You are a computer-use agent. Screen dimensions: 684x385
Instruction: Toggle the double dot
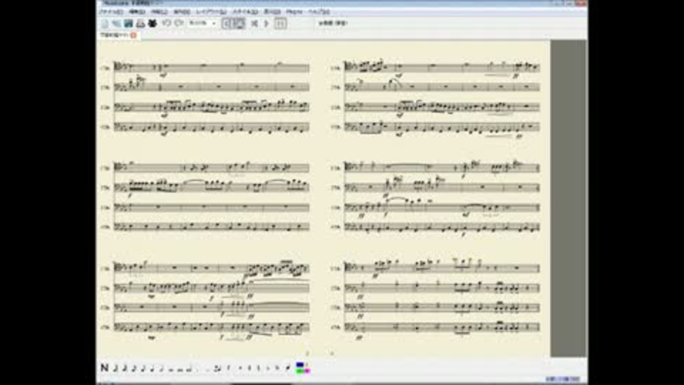click(207, 370)
